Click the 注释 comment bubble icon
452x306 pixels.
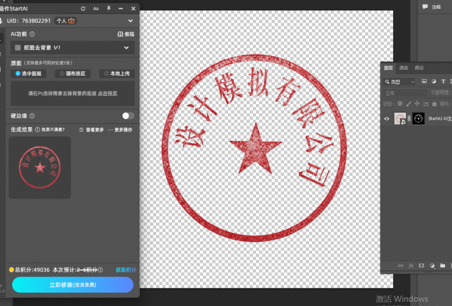(425, 7)
